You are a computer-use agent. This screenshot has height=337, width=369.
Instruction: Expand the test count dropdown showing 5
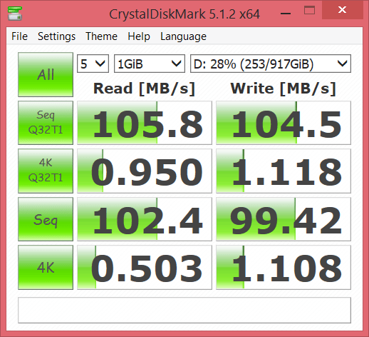pyautogui.click(x=93, y=64)
